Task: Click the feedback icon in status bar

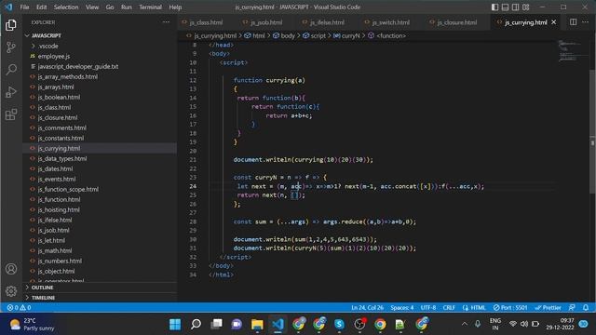Action: (x=572, y=307)
